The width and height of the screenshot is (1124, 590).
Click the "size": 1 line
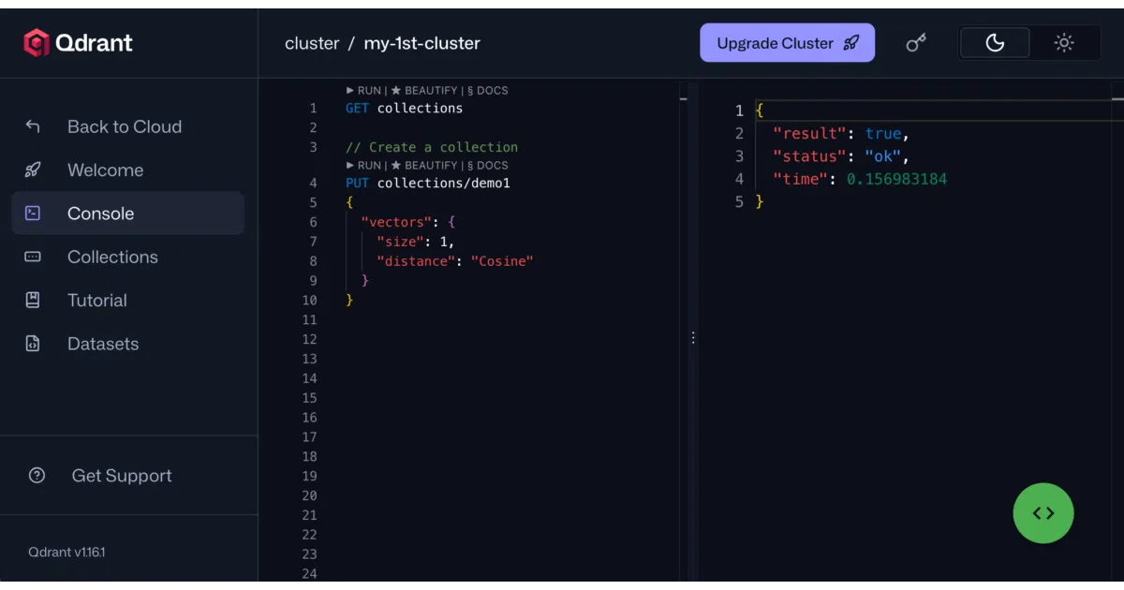[415, 242]
